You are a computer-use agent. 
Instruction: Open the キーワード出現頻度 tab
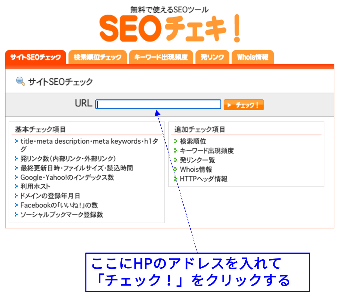tap(161, 57)
